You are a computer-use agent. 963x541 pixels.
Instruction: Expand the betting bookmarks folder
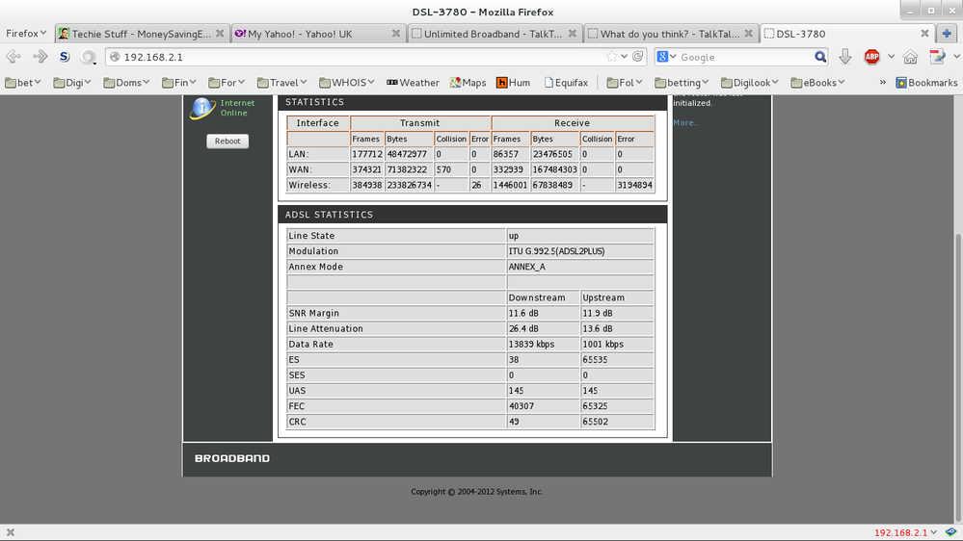(682, 82)
